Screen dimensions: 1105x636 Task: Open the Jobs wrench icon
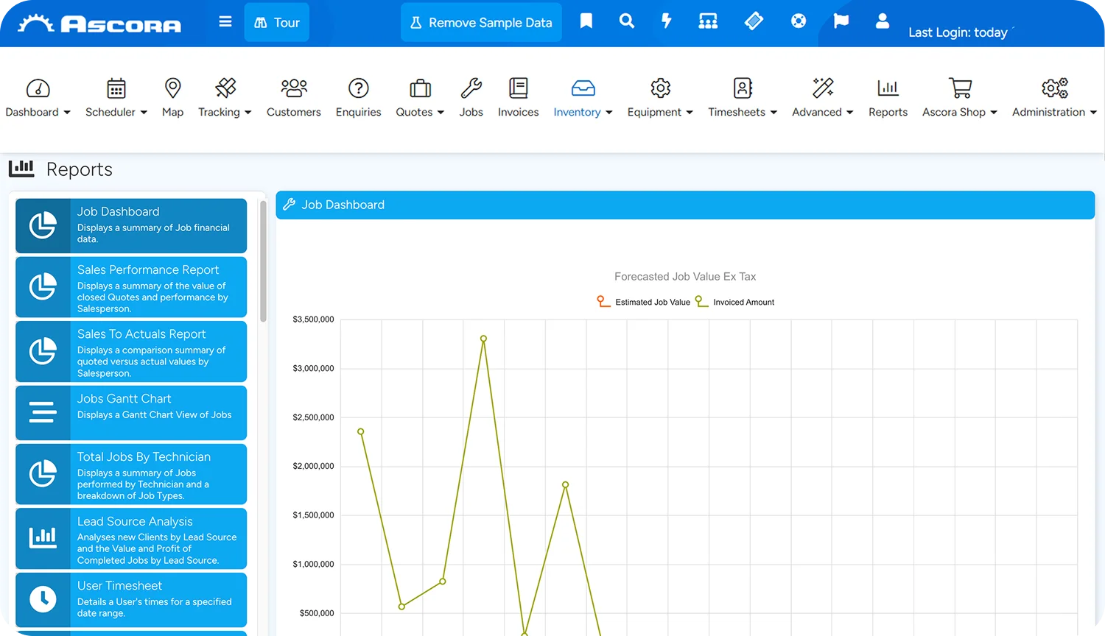471,88
